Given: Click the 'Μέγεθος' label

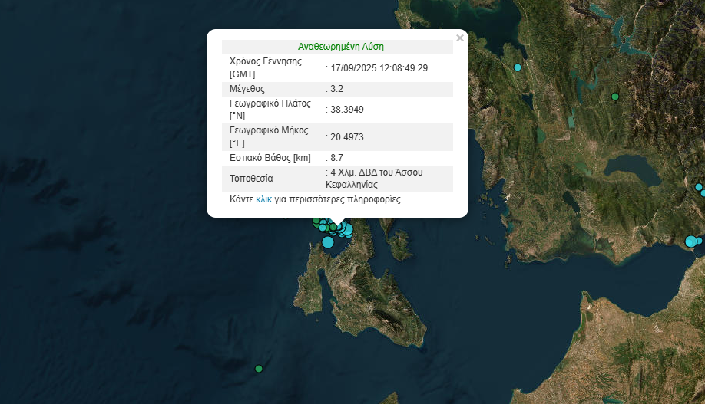Looking at the screenshot, I should 247,89.
